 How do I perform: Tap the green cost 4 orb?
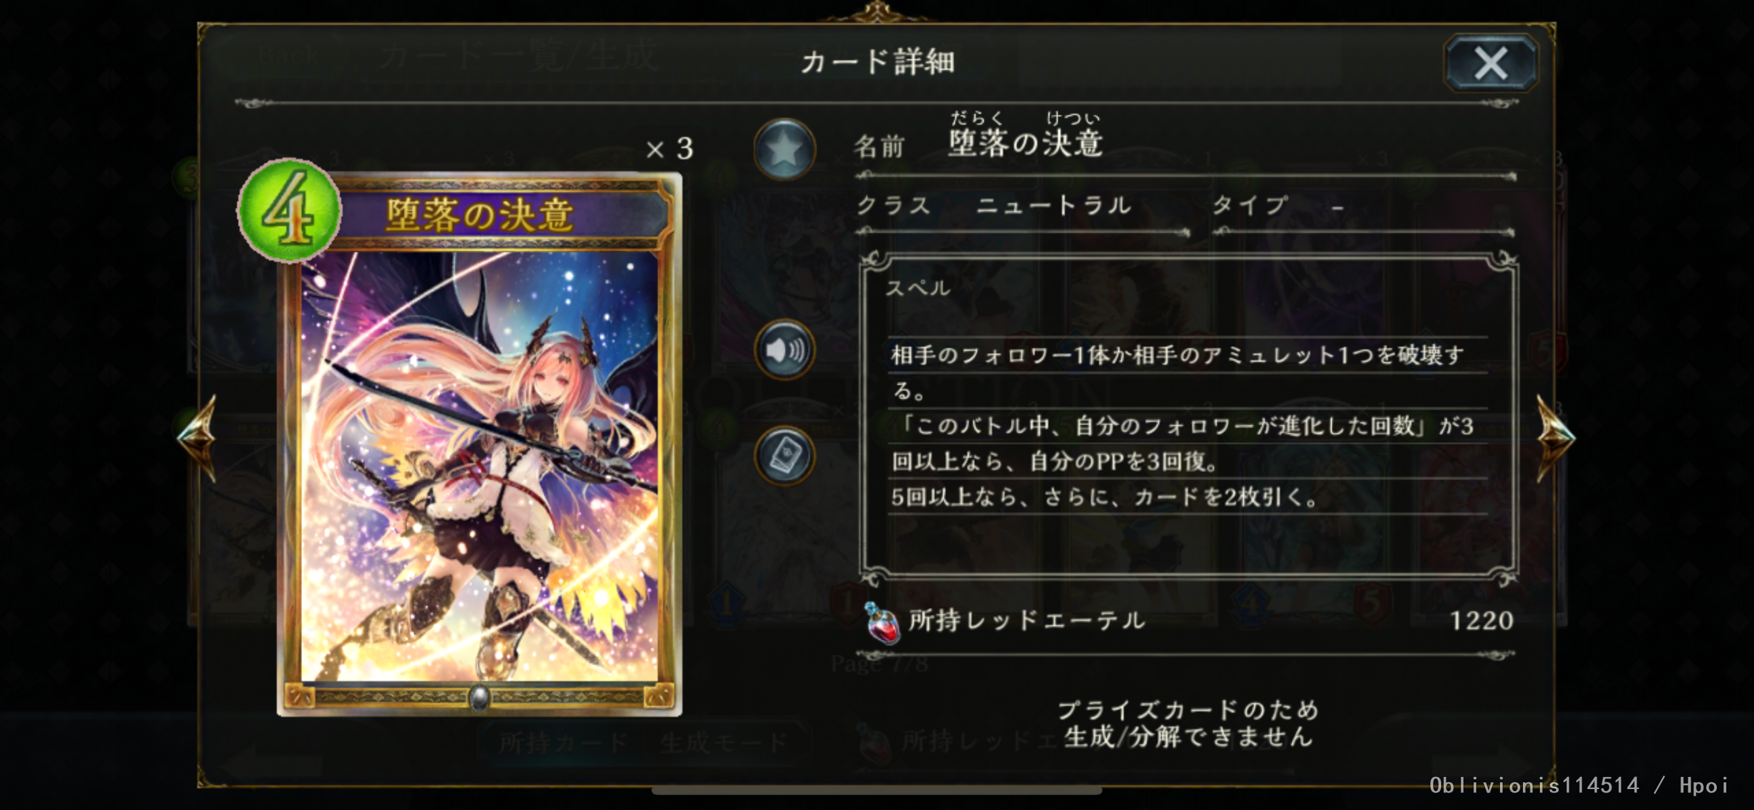289,211
